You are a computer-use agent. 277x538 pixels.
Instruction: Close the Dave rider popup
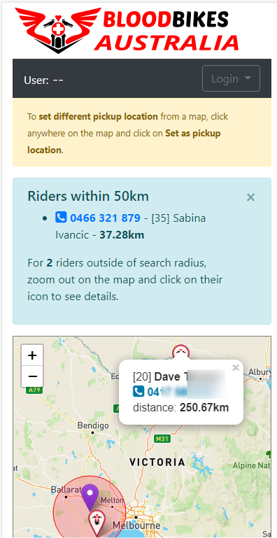tap(236, 368)
